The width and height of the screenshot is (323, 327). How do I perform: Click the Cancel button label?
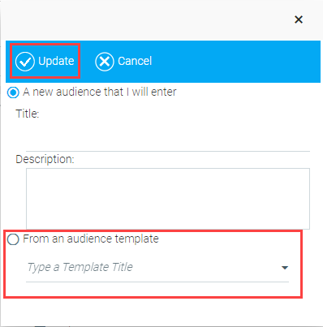pyautogui.click(x=135, y=61)
